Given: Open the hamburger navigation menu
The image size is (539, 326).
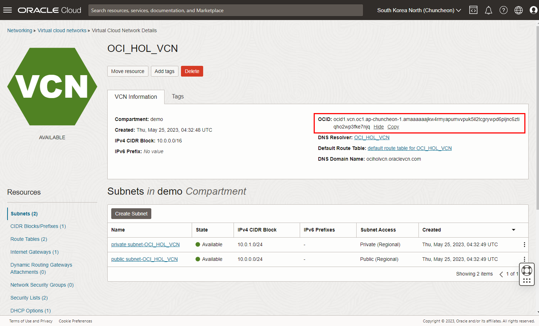Looking at the screenshot, I should click(8, 10).
